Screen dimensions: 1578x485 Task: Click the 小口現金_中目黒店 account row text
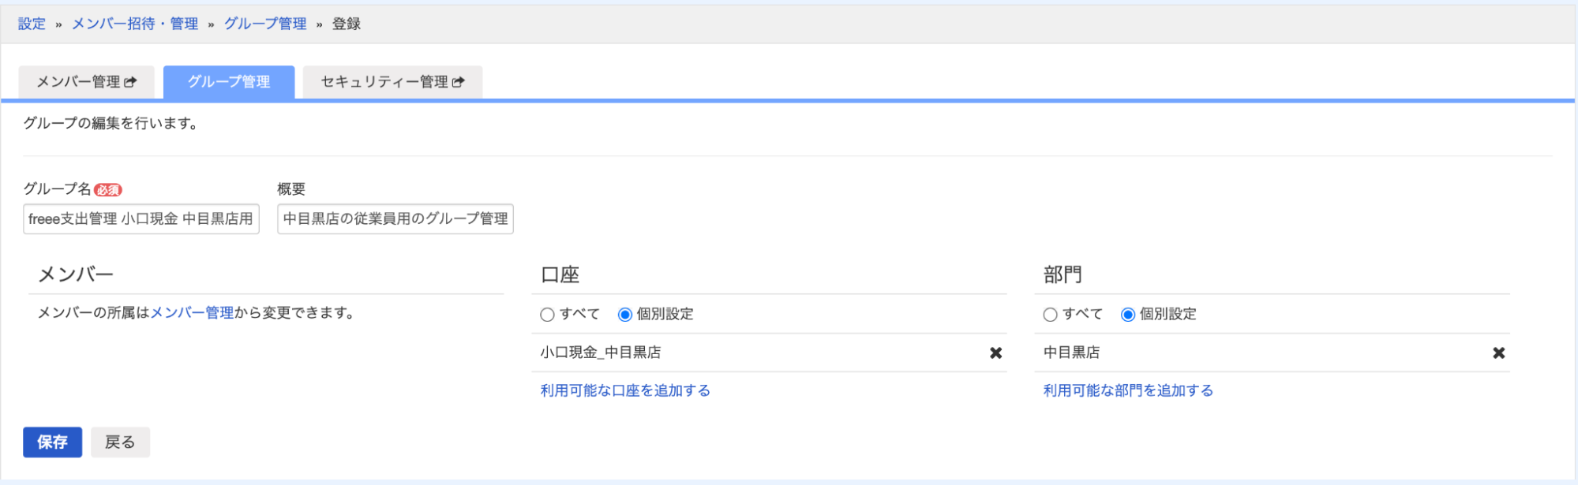(x=601, y=353)
